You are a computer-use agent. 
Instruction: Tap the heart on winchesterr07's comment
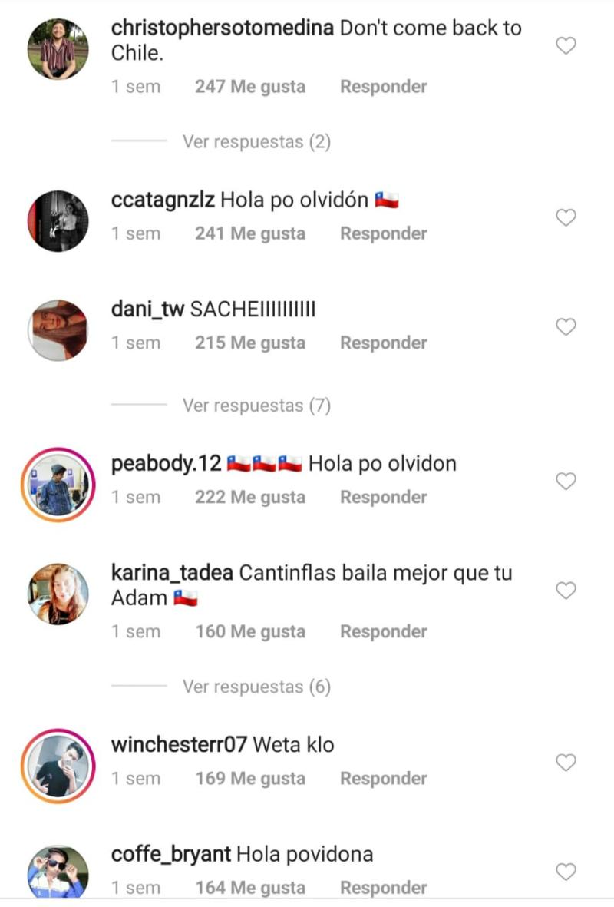pyautogui.click(x=566, y=763)
